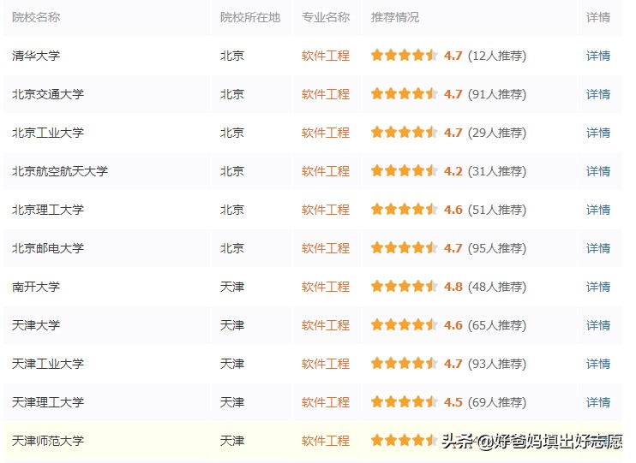The width and height of the screenshot is (636, 463).
Task: Click star rating icons for 清华大学
Action: [405, 55]
